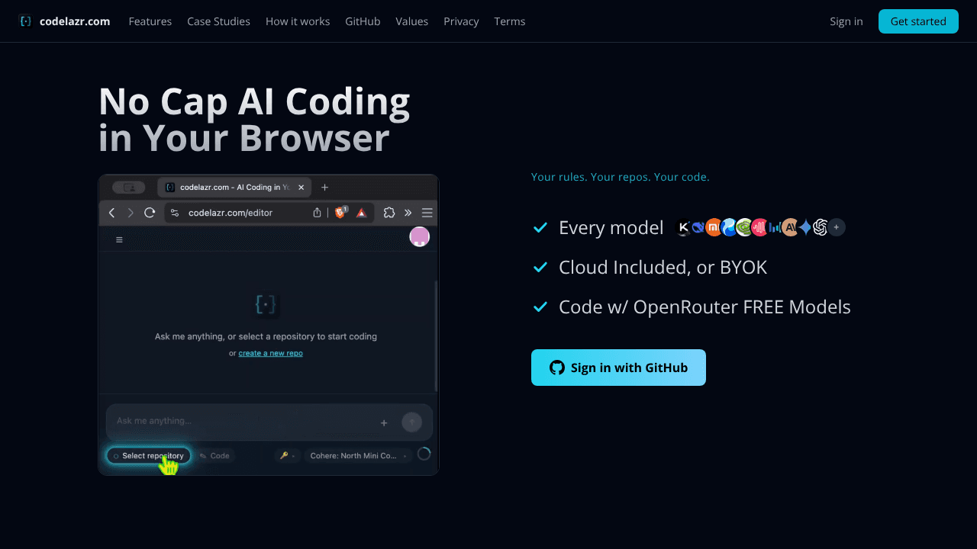Click the codelazr.com bracket logo icon
The height and width of the screenshot is (549, 977).
(25, 21)
